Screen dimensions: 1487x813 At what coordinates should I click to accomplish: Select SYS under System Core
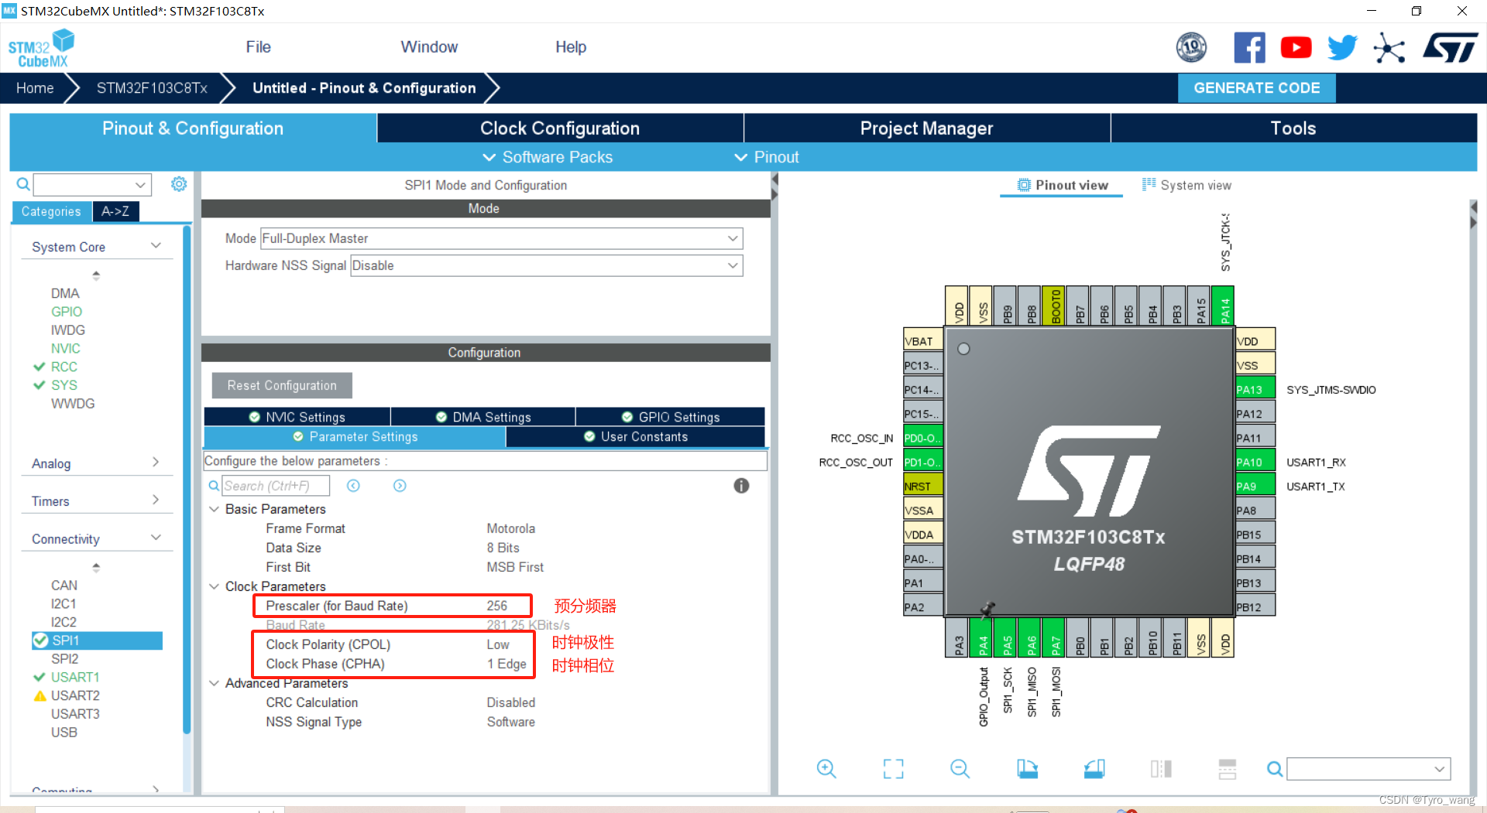point(64,385)
